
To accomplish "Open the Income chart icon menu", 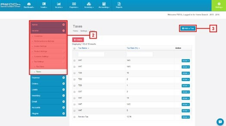I will pos(59,4).
